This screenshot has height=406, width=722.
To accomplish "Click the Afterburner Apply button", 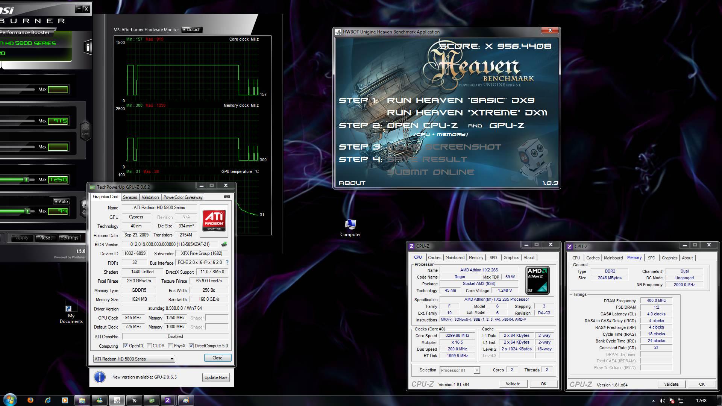I will [22, 238].
